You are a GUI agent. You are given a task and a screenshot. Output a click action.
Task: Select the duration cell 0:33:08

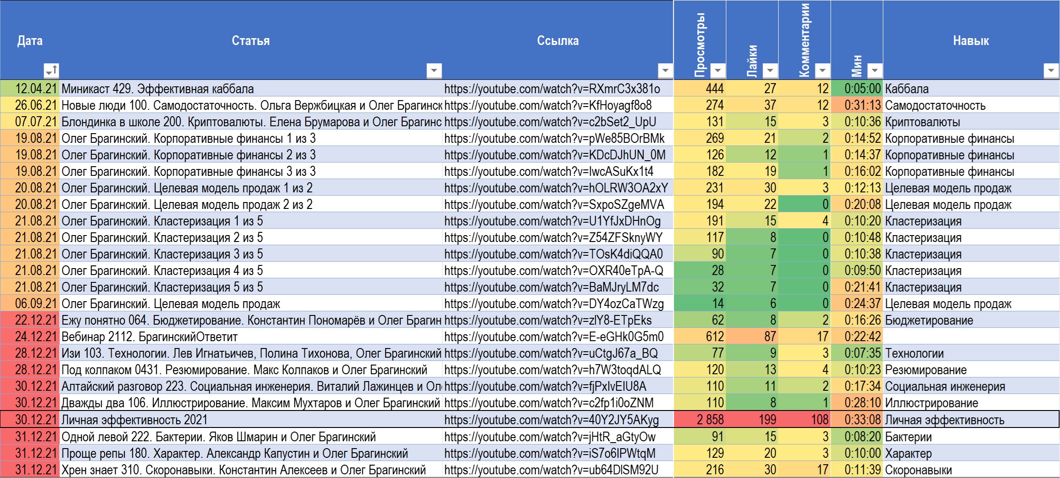(x=857, y=420)
